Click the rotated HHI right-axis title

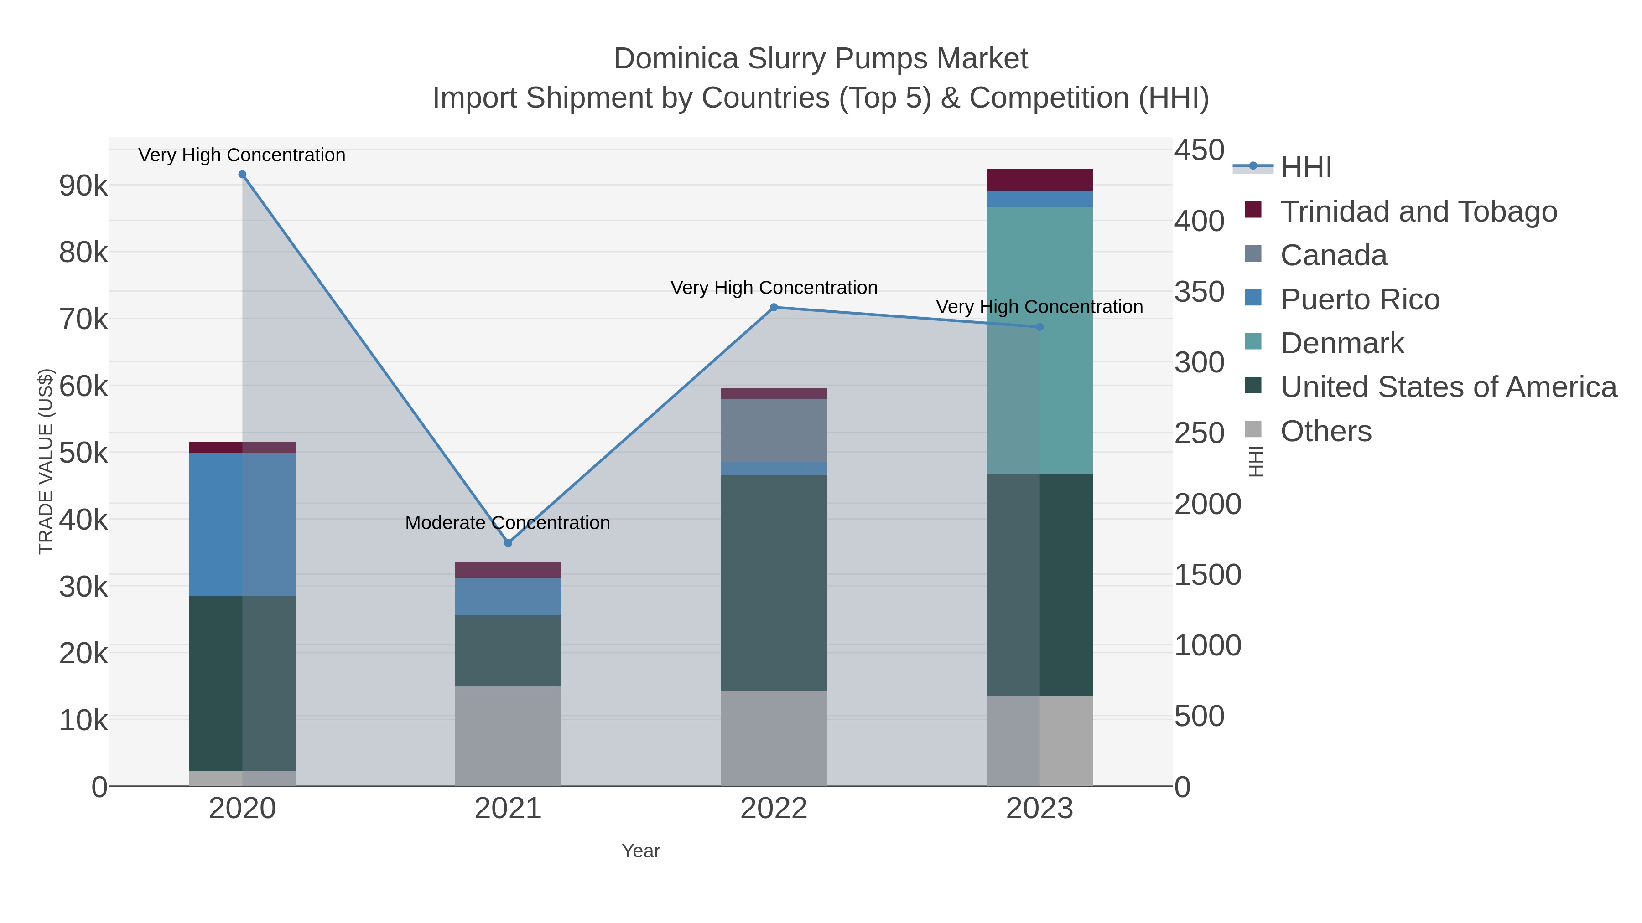click(1255, 461)
